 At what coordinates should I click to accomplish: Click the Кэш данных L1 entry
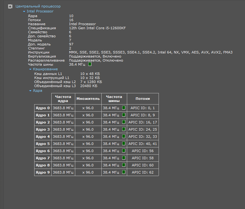[x=48, y=74]
